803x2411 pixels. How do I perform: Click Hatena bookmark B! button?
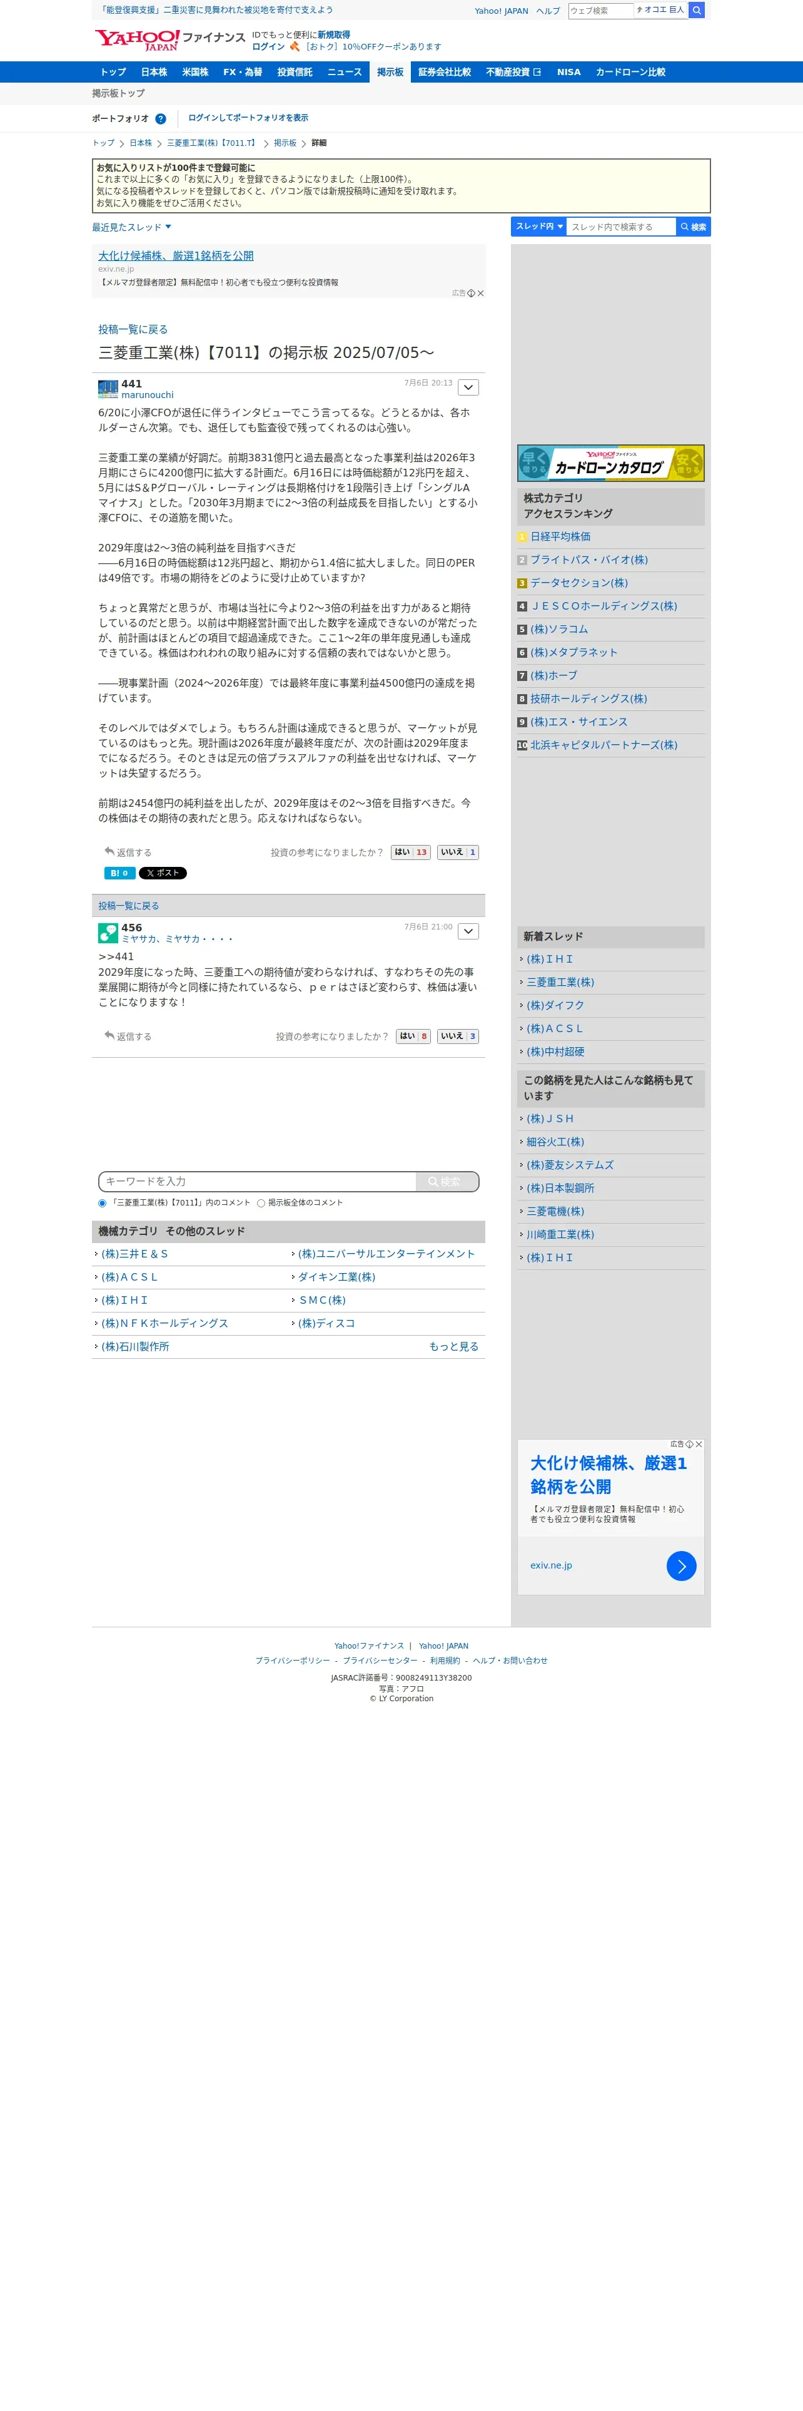(x=119, y=873)
